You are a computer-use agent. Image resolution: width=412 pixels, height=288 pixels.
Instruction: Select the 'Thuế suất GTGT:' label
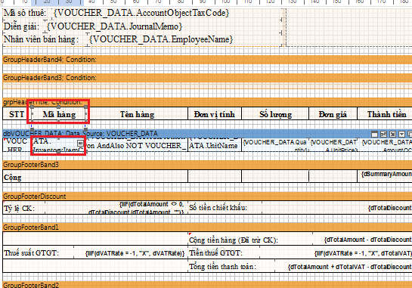point(31,253)
